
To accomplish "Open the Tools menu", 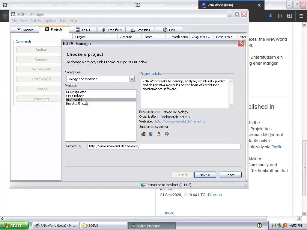I will [x=63, y=21].
